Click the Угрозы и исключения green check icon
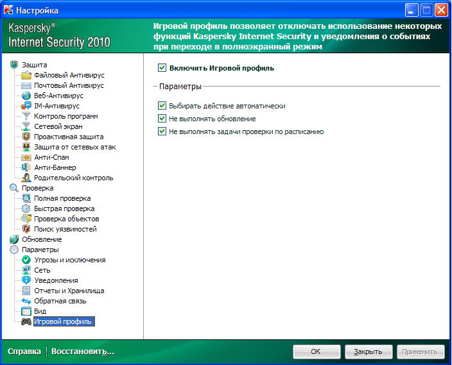This screenshot has width=452, height=365. [x=26, y=260]
